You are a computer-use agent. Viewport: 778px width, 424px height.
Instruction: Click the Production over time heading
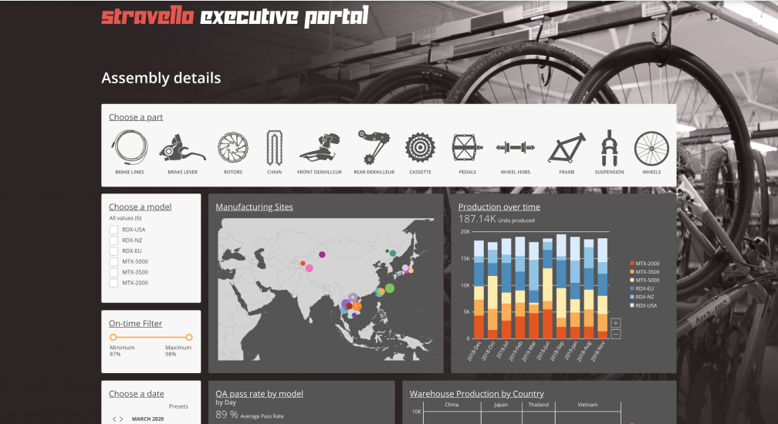pyautogui.click(x=499, y=207)
